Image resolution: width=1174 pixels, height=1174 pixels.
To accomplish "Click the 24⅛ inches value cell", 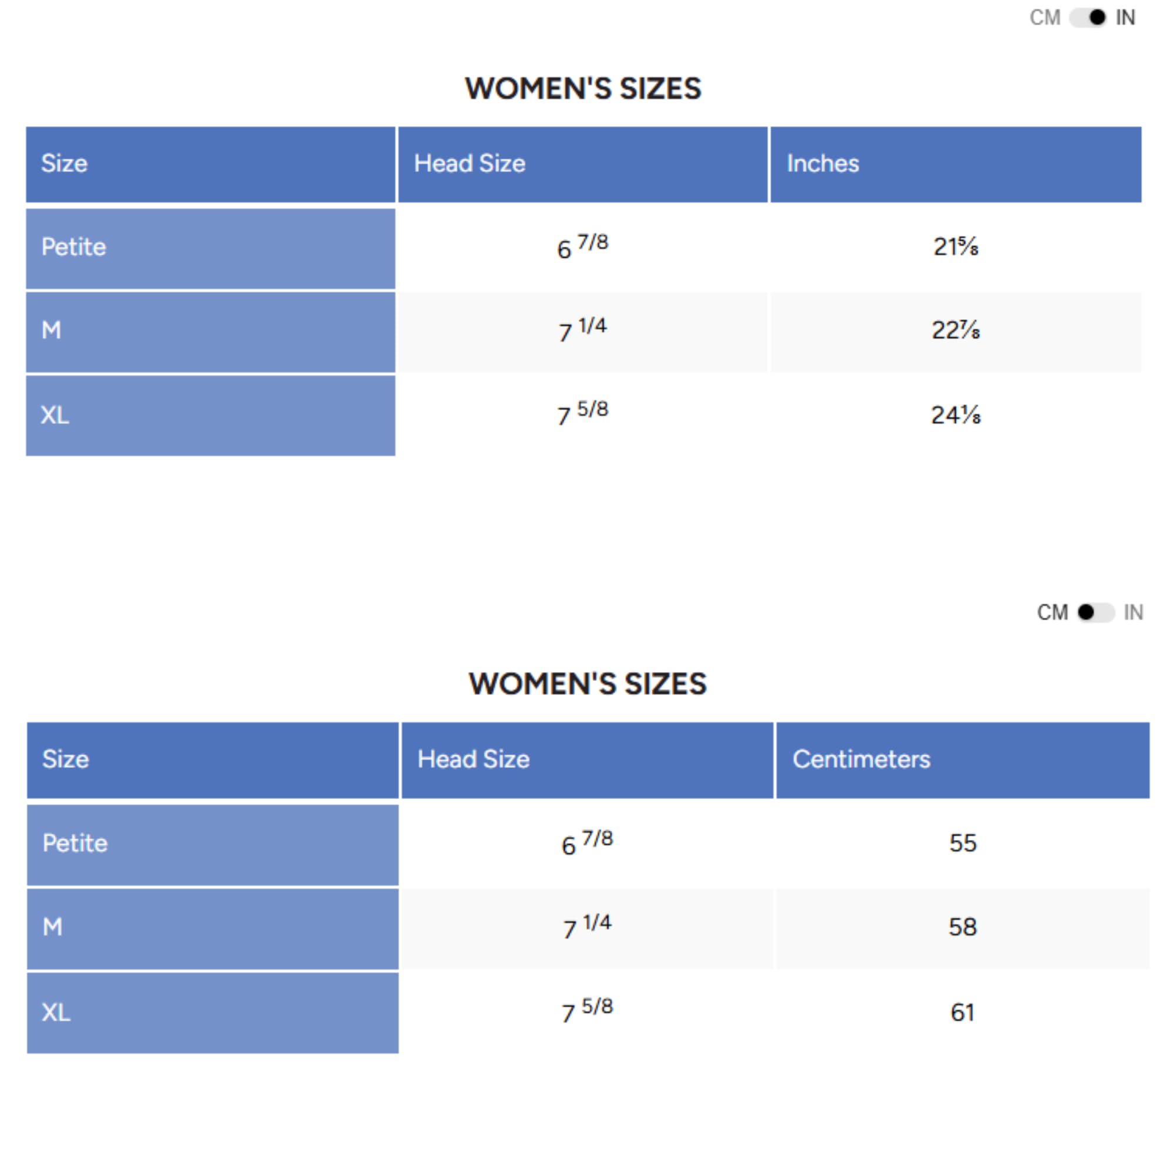I will (955, 415).
